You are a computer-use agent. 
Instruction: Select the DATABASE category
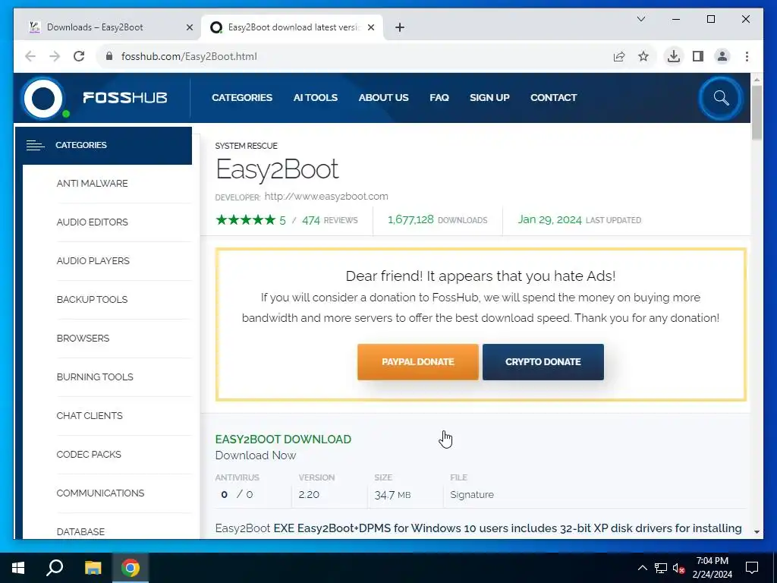point(80,531)
